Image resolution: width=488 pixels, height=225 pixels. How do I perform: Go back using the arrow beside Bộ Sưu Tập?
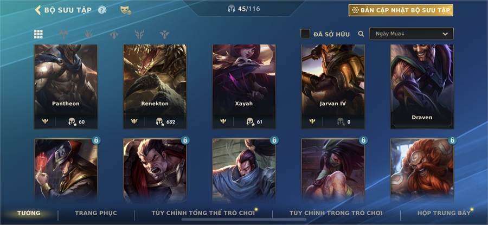point(37,10)
